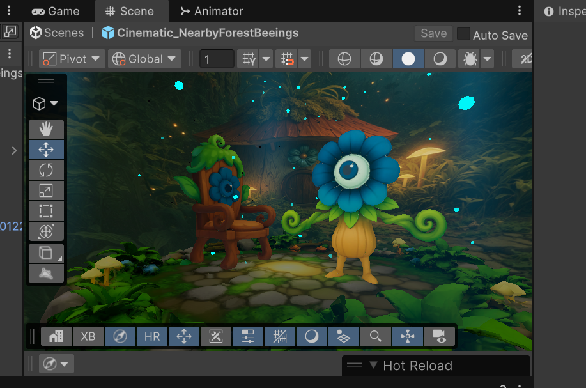586x388 pixels.
Task: Click the grid snap value input field
Action: coord(217,59)
